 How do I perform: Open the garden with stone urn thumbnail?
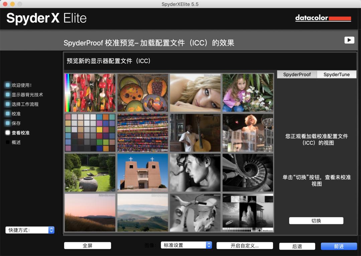[x=90, y=173]
